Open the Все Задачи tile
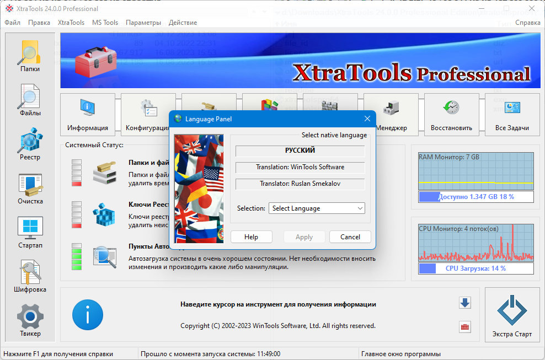The width and height of the screenshot is (545, 360). [512, 114]
